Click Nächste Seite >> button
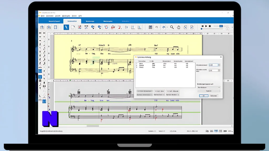Viewport: 269px width, 151px height. point(159,95)
